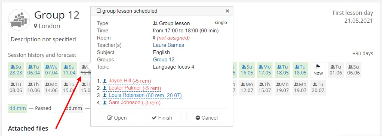Open teacher Laura Barnes link
The width and height of the screenshot is (382, 136).
coord(168,45)
